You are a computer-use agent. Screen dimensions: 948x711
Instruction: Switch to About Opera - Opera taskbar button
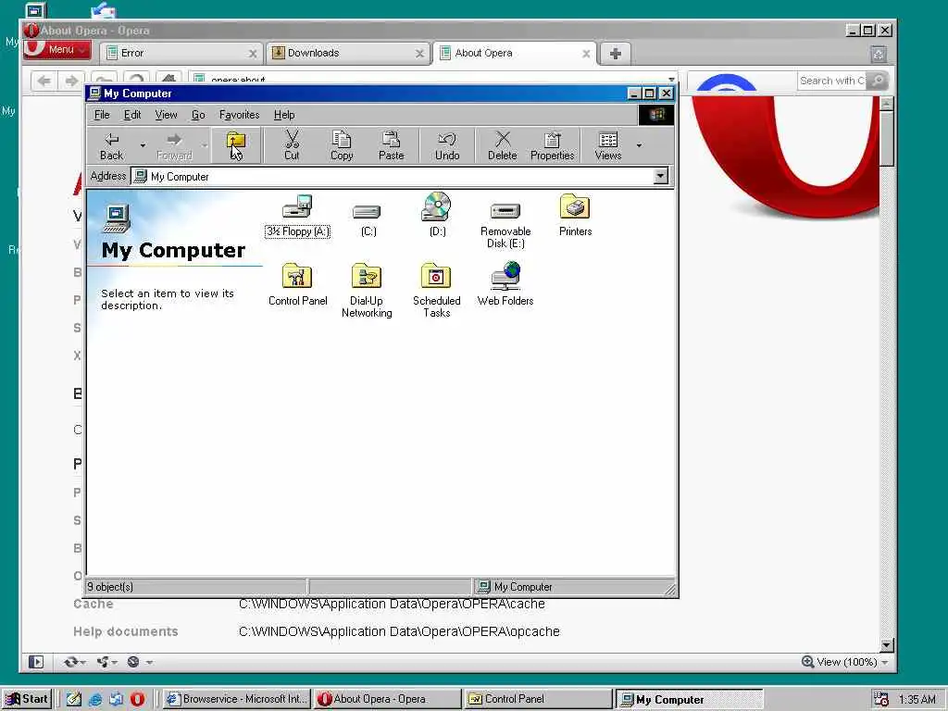click(387, 699)
